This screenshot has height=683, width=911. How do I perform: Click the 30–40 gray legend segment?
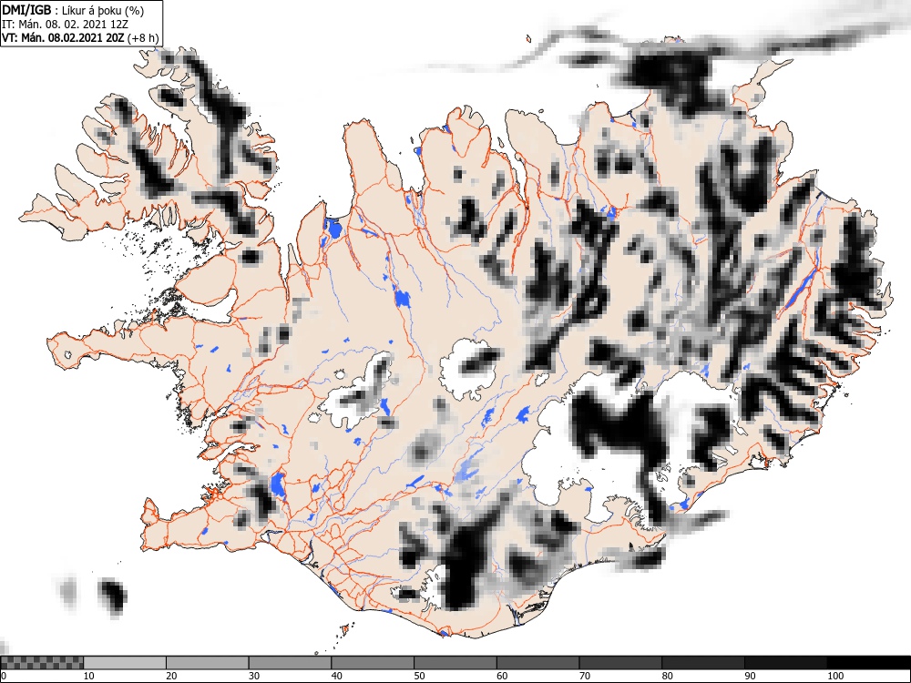[290, 663]
